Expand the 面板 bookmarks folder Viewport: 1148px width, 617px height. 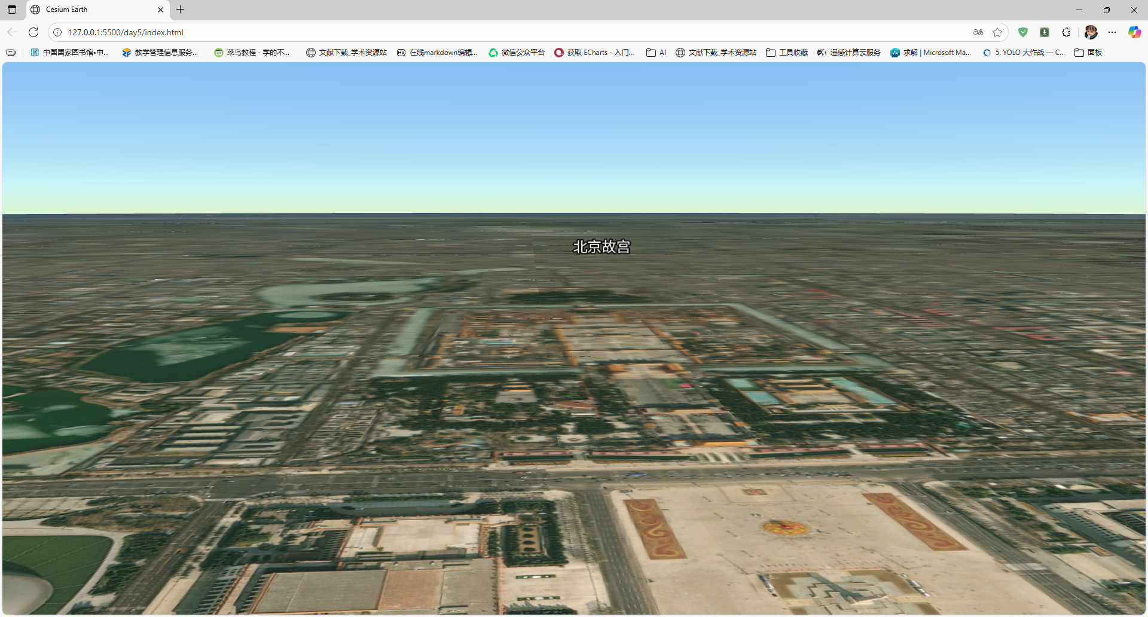[x=1088, y=53]
